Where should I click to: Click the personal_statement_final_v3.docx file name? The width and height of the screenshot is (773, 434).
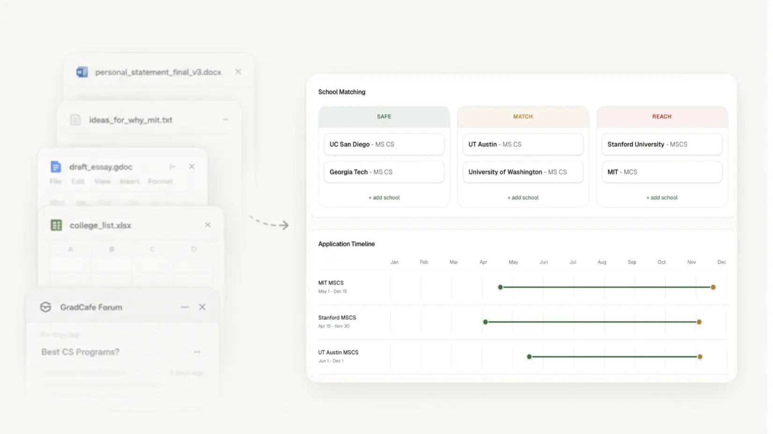[x=158, y=72]
